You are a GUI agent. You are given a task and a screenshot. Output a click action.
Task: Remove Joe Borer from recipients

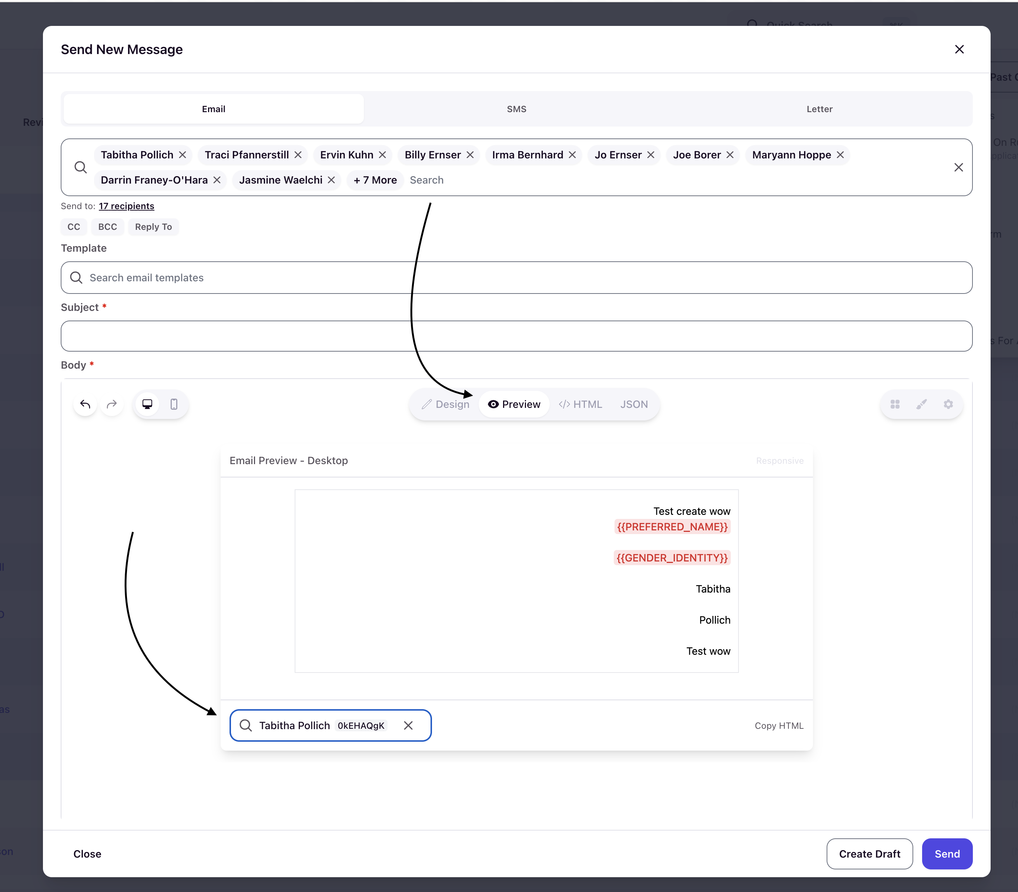click(x=730, y=155)
